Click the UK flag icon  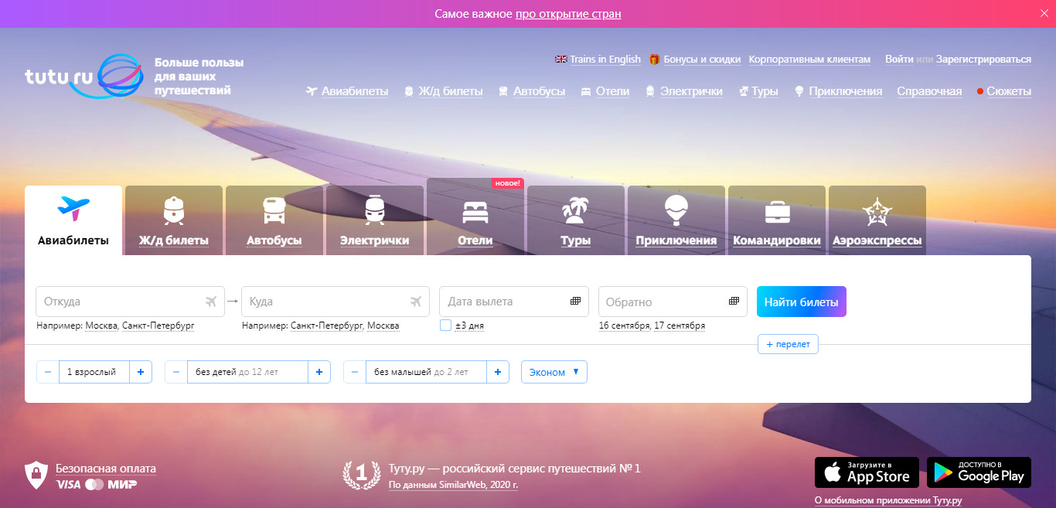click(561, 59)
